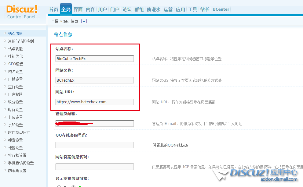Viewport: 303px width, 187px height.
Task: Open 空间设置 in the sidebar
Action: tap(16, 87)
